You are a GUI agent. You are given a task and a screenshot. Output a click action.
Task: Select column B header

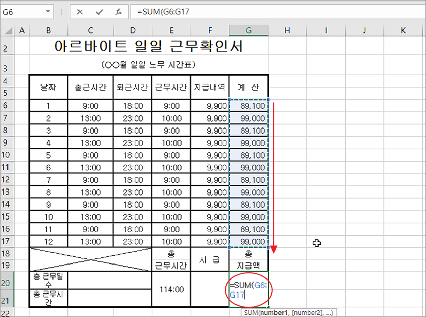(48, 31)
